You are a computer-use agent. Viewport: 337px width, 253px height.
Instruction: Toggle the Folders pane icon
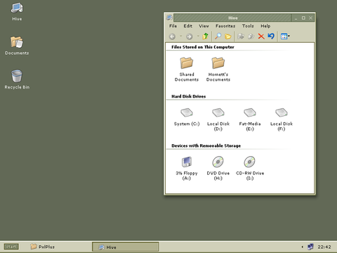(227, 37)
